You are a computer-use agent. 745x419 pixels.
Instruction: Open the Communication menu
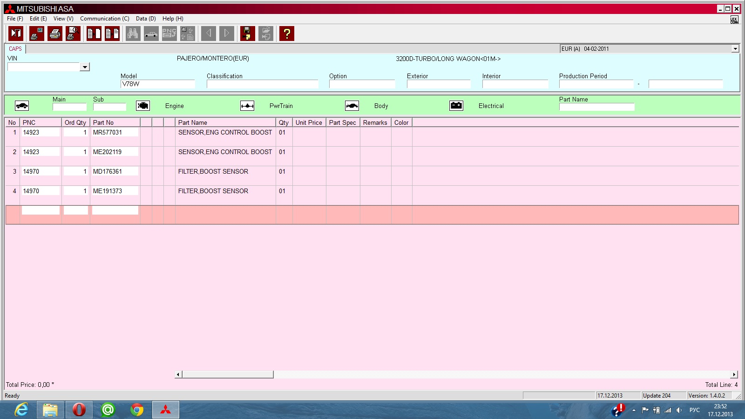coord(104,19)
